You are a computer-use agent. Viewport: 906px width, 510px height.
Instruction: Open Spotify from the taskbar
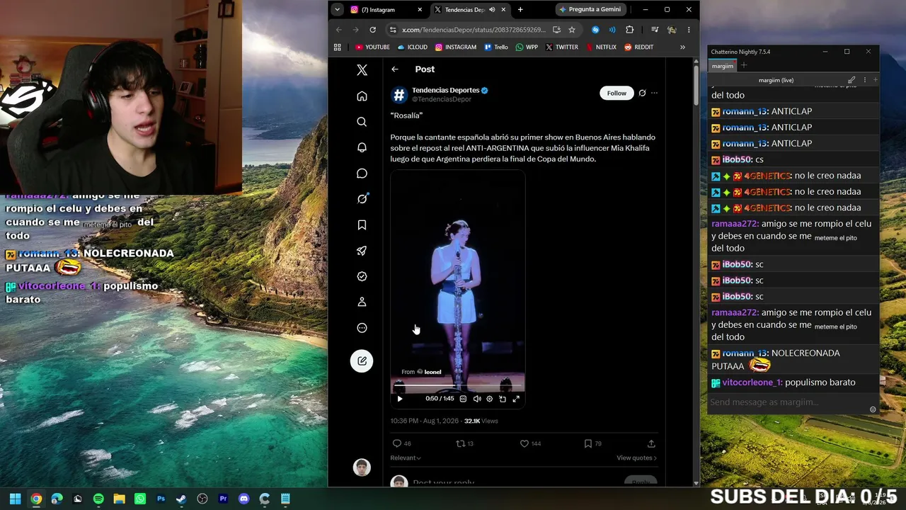click(x=98, y=499)
